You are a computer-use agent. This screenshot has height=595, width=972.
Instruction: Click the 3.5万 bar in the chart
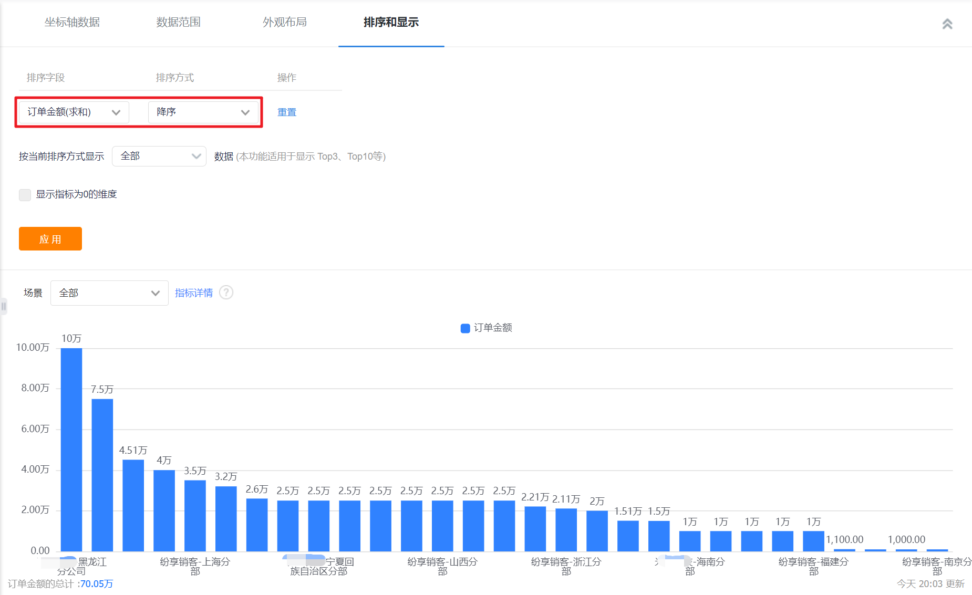(195, 516)
